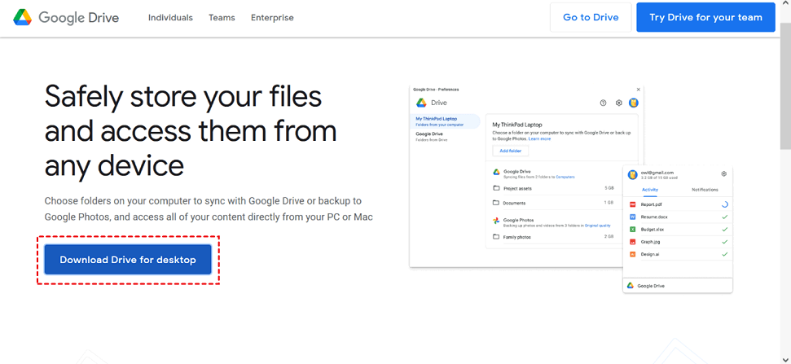Screen dimensions: 791x364
Task: Click the Google Drive logo in header
Action: (66, 18)
